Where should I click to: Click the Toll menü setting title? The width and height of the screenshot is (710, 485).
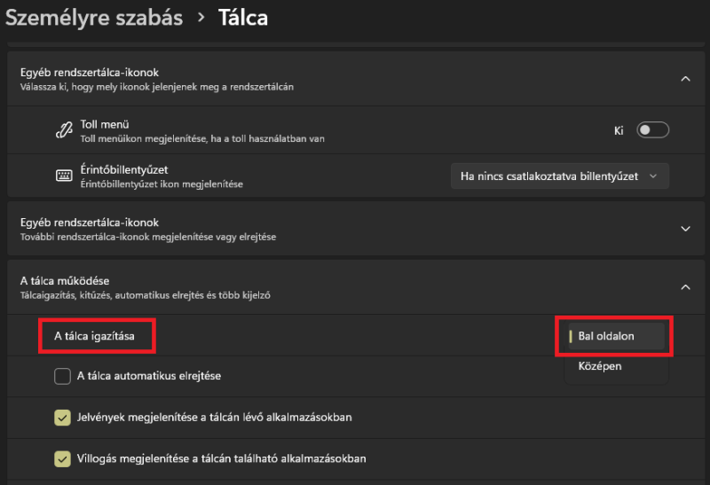pyautogui.click(x=105, y=124)
